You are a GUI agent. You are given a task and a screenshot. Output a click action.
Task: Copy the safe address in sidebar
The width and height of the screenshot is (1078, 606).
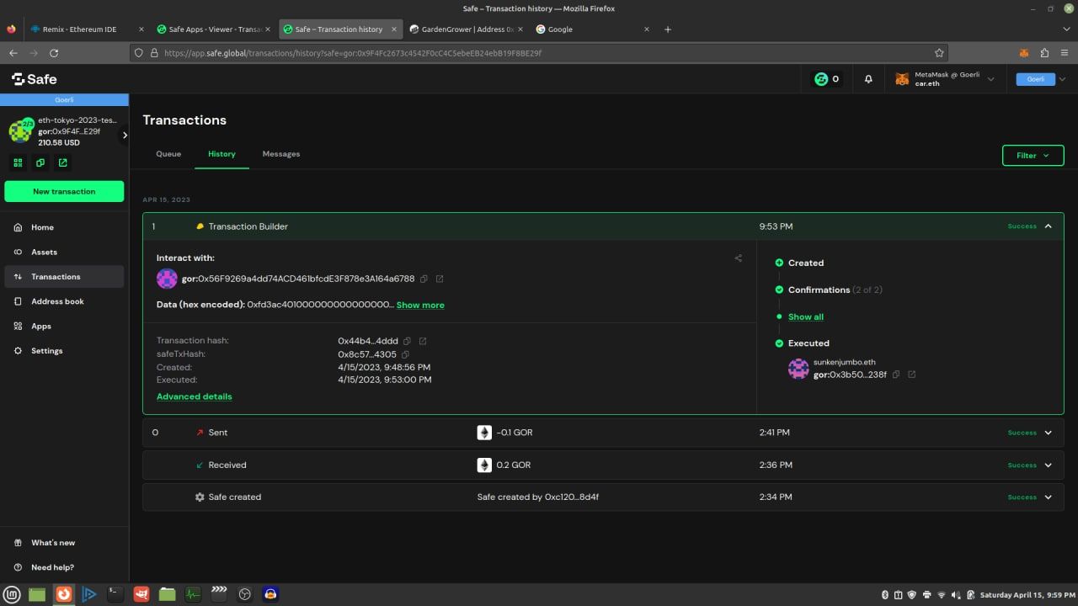click(40, 162)
